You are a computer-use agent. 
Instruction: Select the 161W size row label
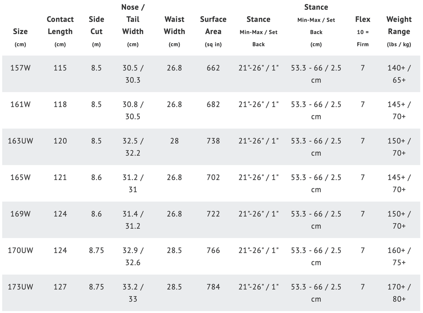click(20, 104)
